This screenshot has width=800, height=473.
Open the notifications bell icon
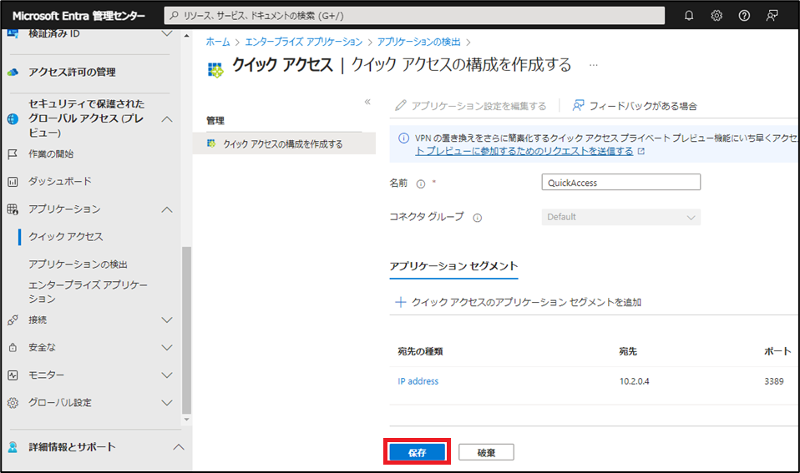point(689,16)
